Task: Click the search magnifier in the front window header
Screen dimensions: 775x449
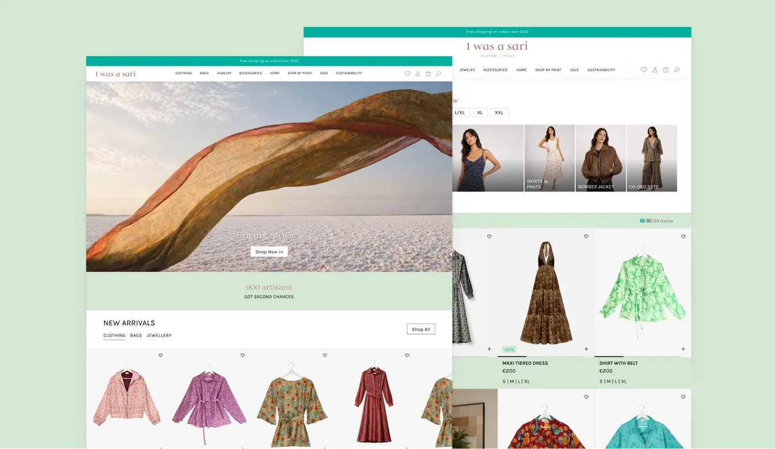Action: pos(438,74)
